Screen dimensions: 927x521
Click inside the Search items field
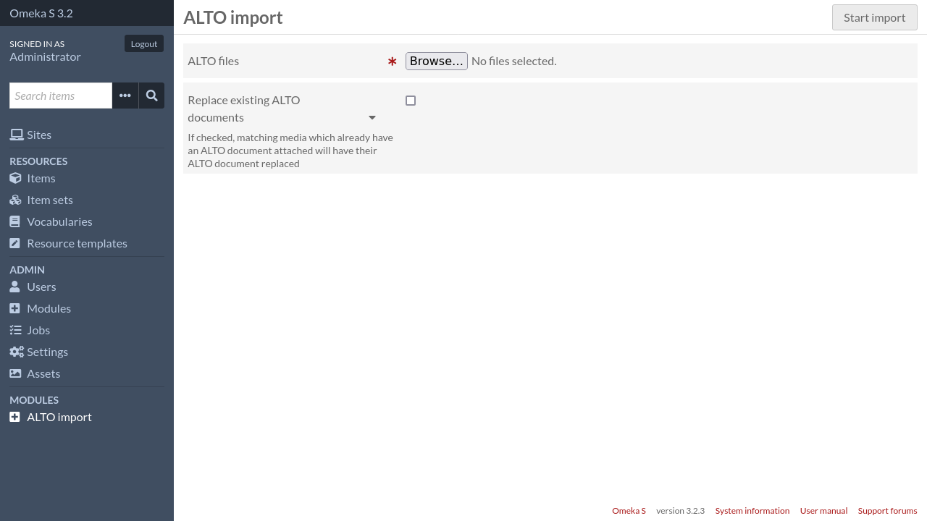tap(61, 95)
